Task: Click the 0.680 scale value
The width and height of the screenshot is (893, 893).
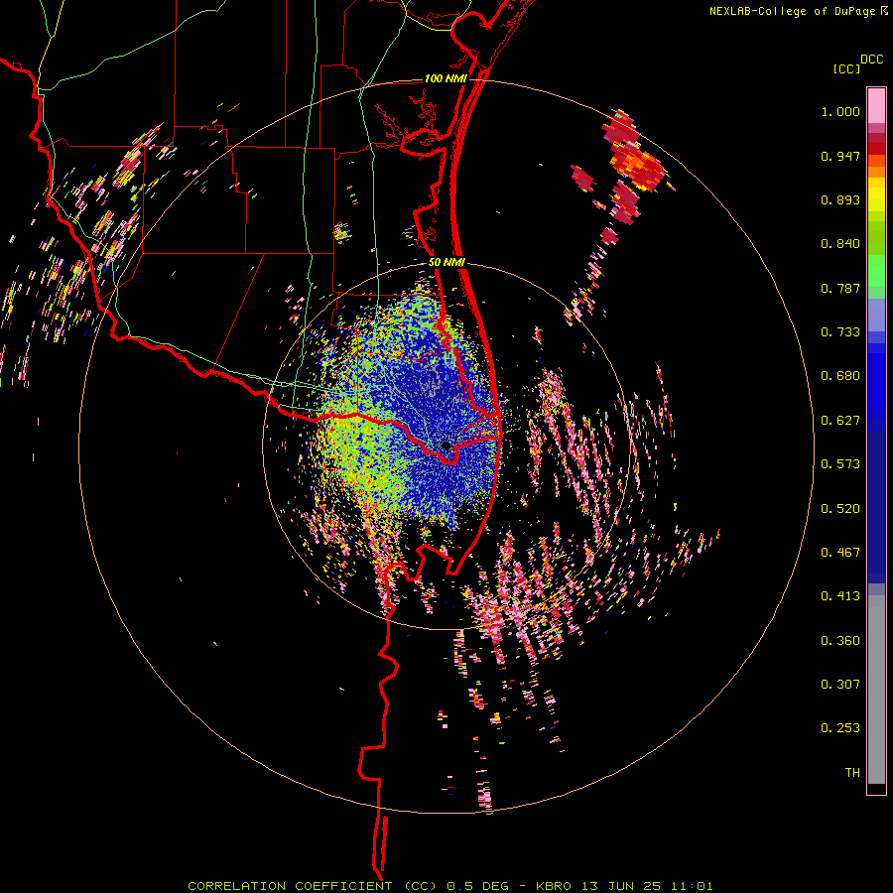Action: coord(840,376)
